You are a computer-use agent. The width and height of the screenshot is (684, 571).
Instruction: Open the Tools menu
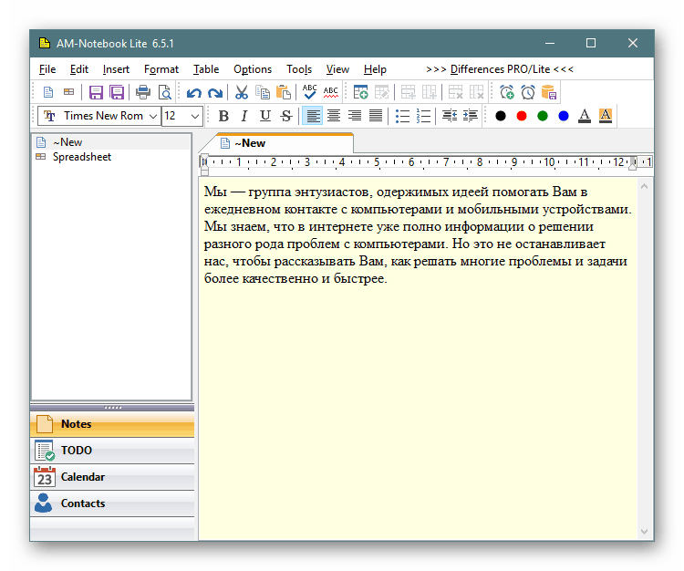299,69
